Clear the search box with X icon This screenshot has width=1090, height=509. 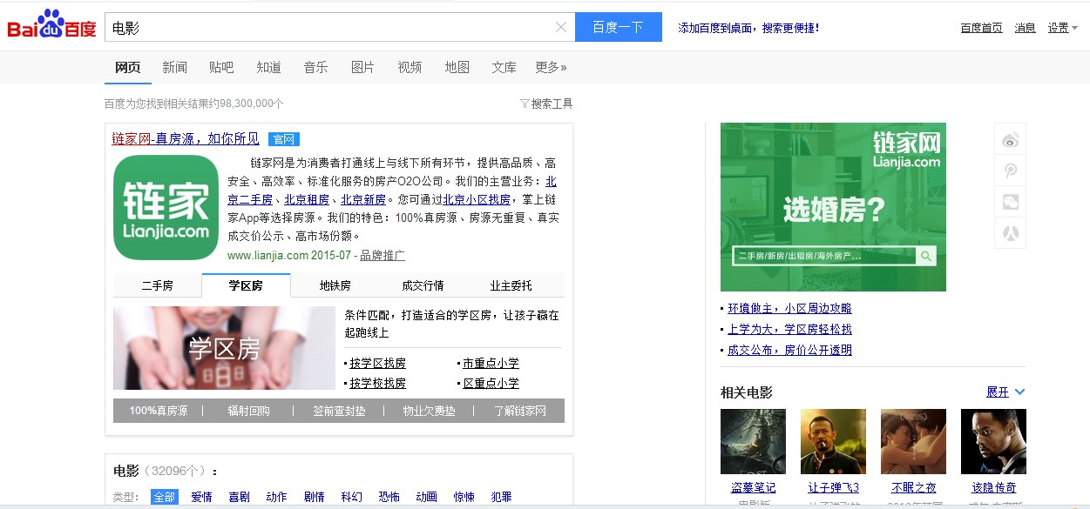(x=561, y=27)
